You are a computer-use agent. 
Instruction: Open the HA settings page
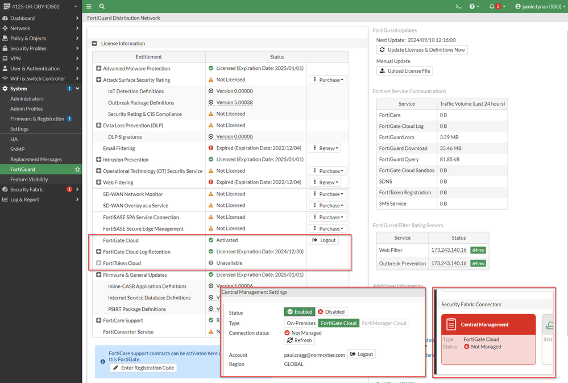40,139
